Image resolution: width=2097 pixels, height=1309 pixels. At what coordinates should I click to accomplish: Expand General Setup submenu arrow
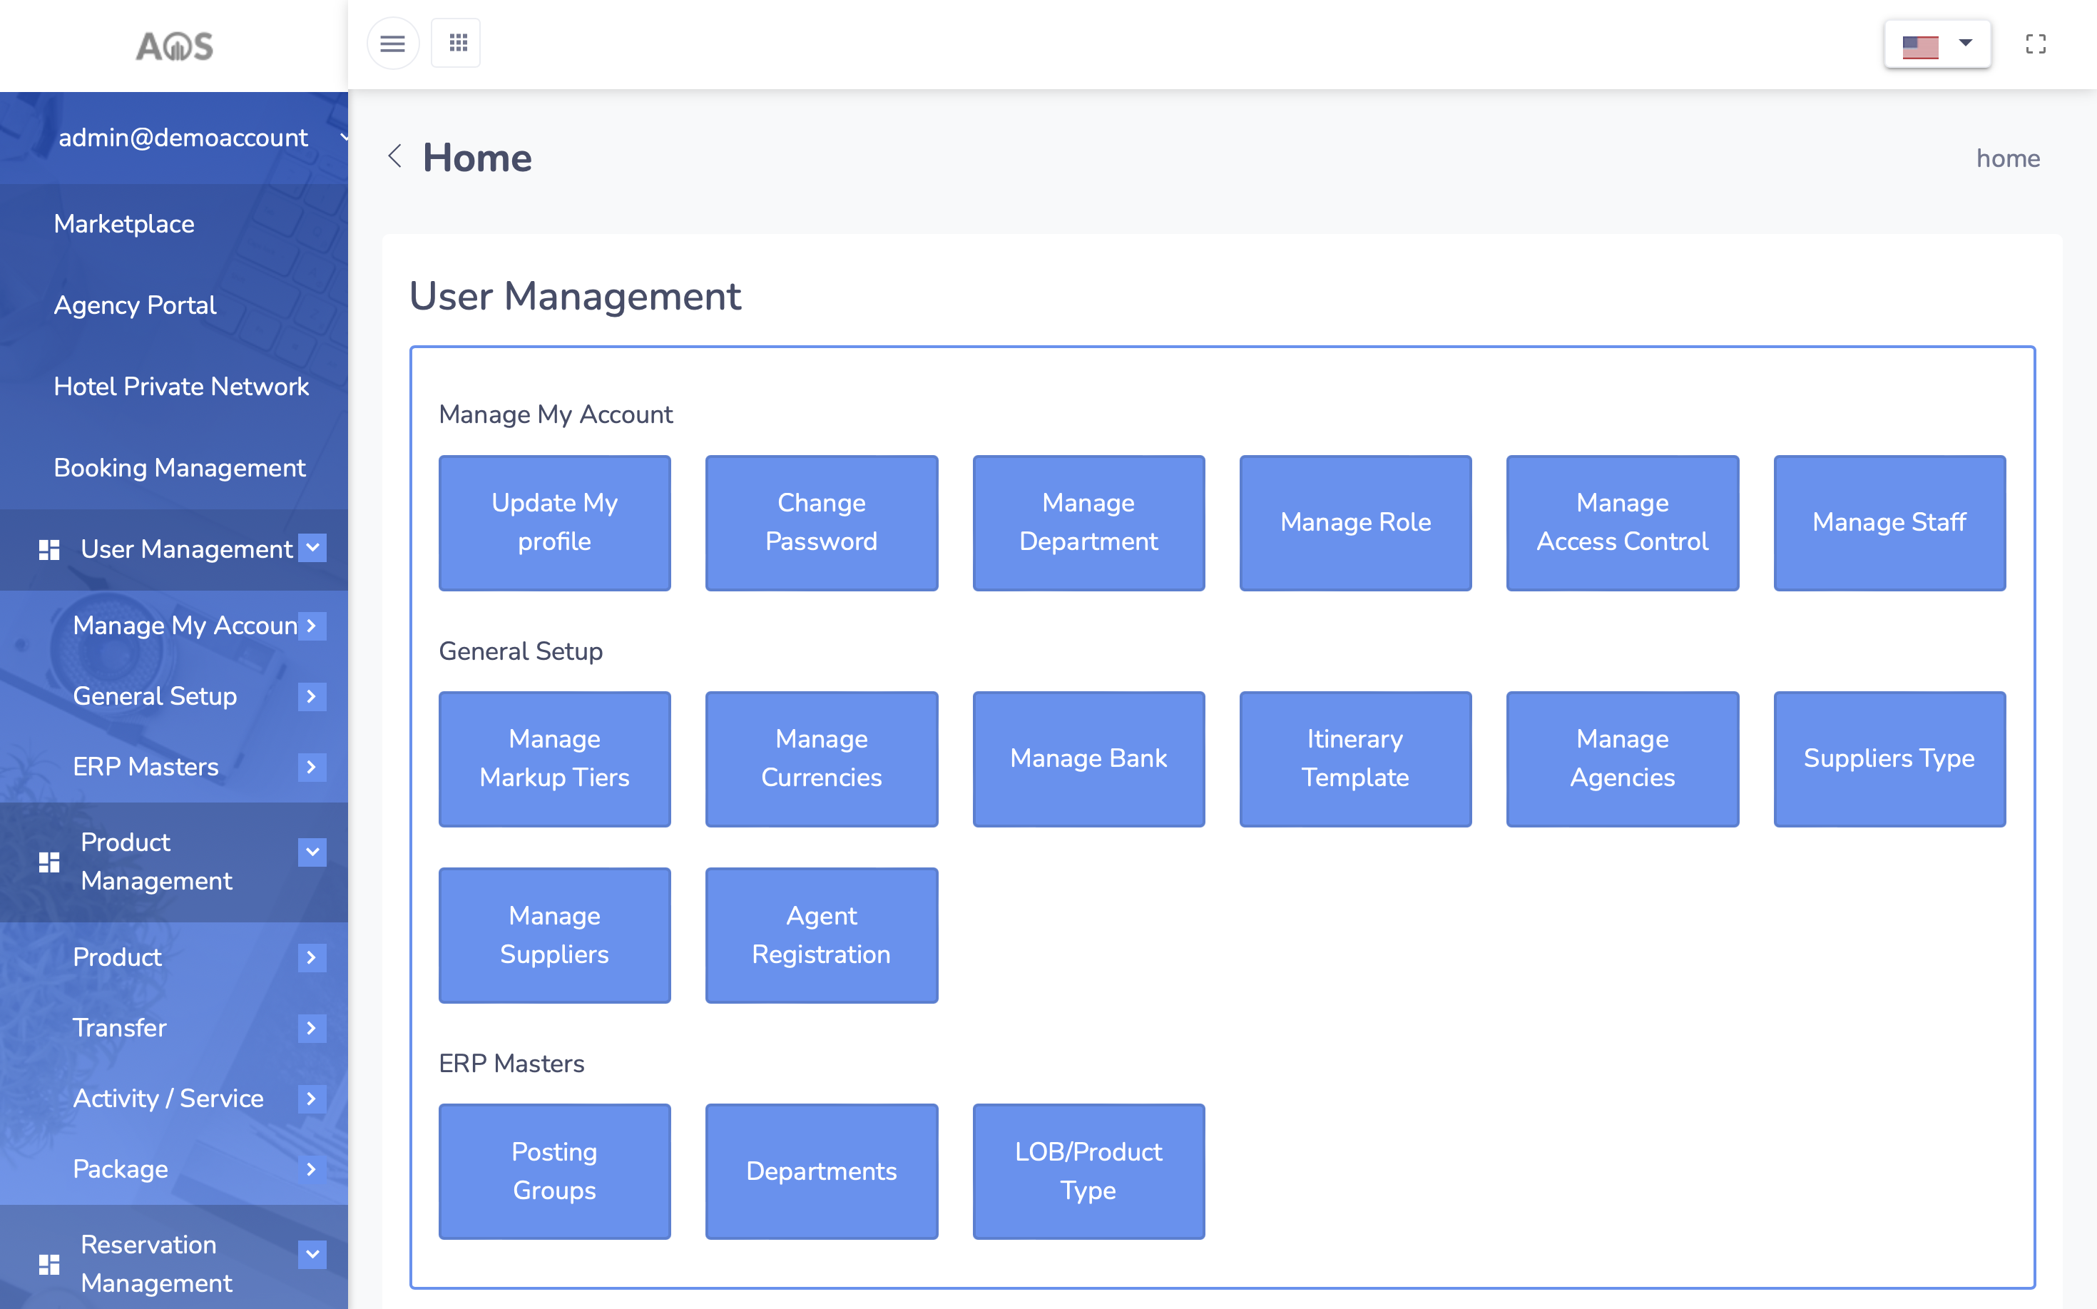(x=312, y=696)
